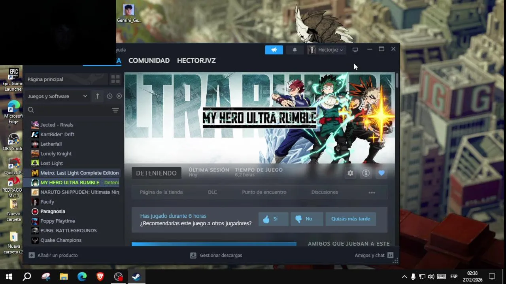
Task: Open HECTORJVZ profile navigation item
Action: 196,60
